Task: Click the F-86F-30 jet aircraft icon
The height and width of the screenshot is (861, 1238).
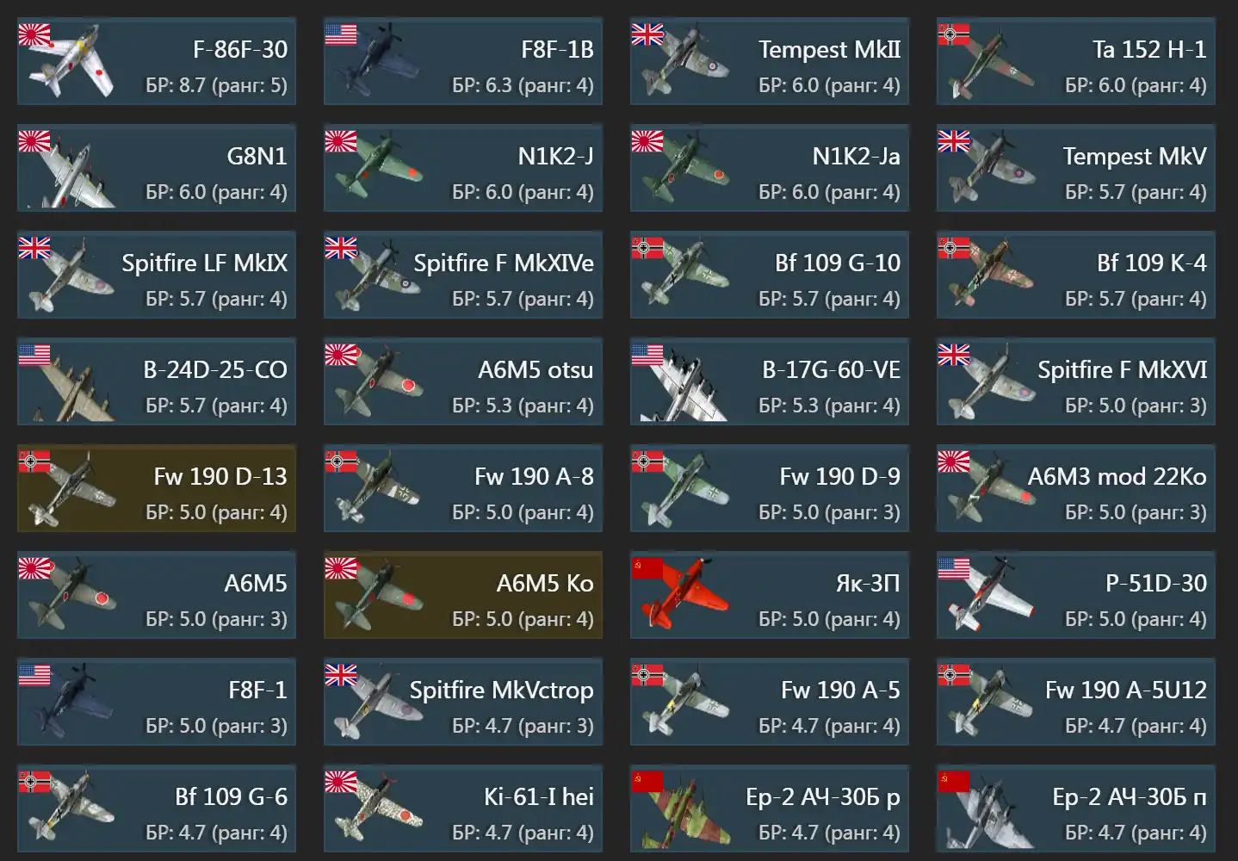Action: pyautogui.click(x=71, y=64)
